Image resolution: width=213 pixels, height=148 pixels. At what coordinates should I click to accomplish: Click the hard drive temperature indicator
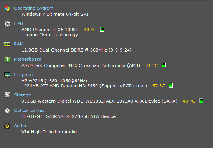coord(201,101)
